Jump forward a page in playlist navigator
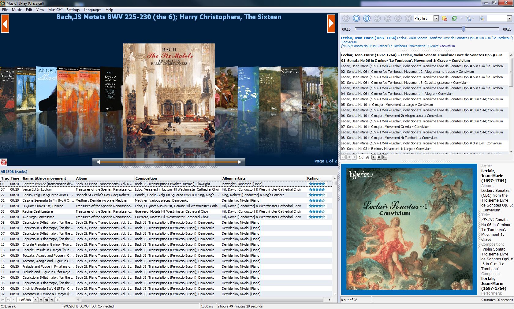 point(379,157)
